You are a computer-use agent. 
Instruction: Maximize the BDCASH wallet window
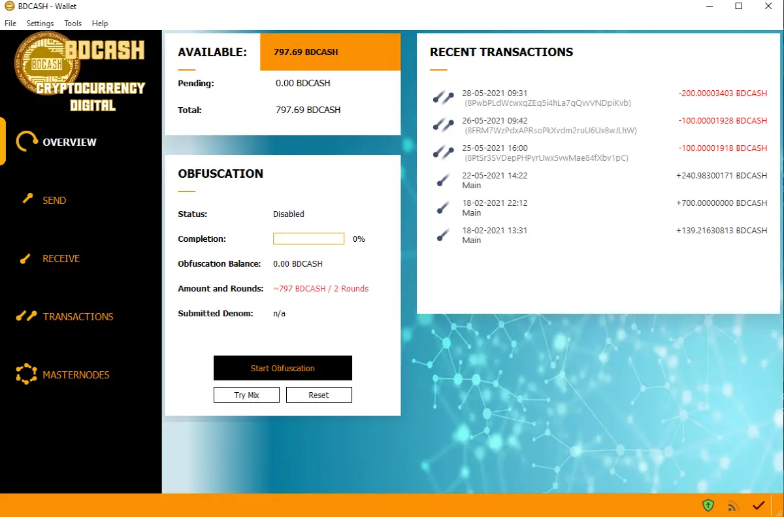pos(739,7)
